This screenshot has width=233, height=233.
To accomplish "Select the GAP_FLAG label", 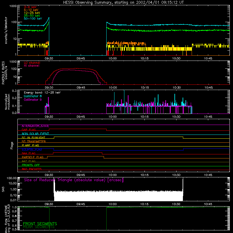I will pyautogui.click(x=29, y=130).
